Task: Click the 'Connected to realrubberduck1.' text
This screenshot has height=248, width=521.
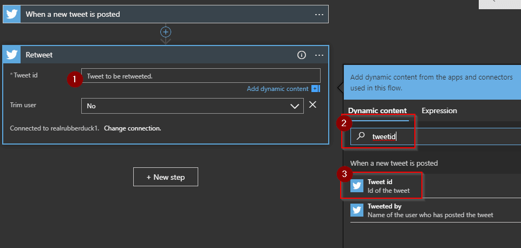Action: pos(55,128)
